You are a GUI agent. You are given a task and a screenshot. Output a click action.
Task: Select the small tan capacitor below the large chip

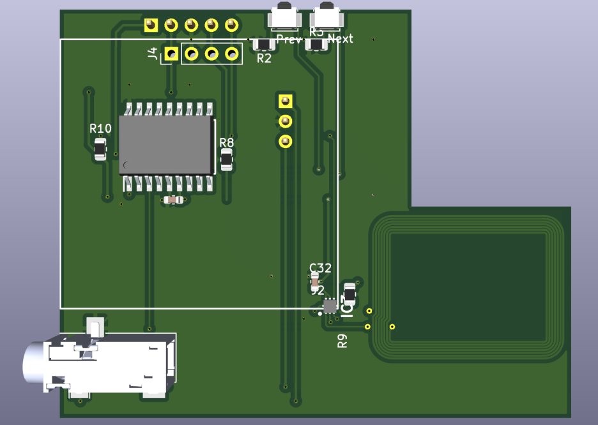click(x=173, y=200)
